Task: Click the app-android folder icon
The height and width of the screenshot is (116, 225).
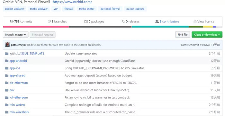Action: [x=7, y=61]
